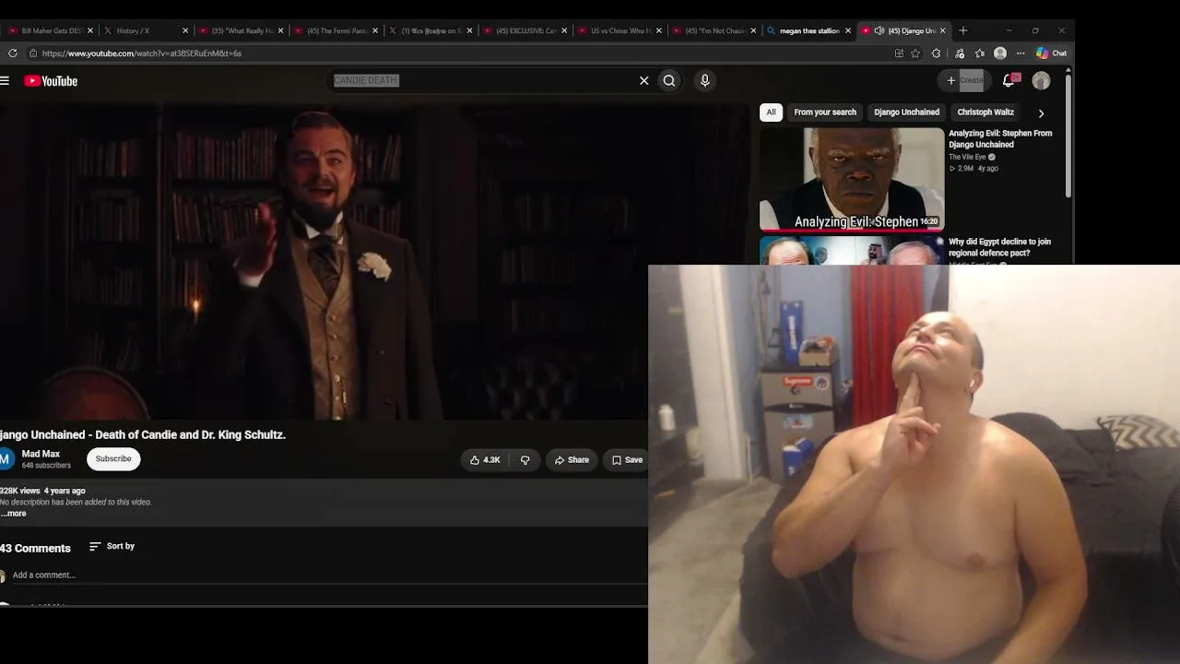Open the 'Analyzing Evil: Stephen' video thumbnail
This screenshot has width=1180, height=664.
(x=852, y=180)
